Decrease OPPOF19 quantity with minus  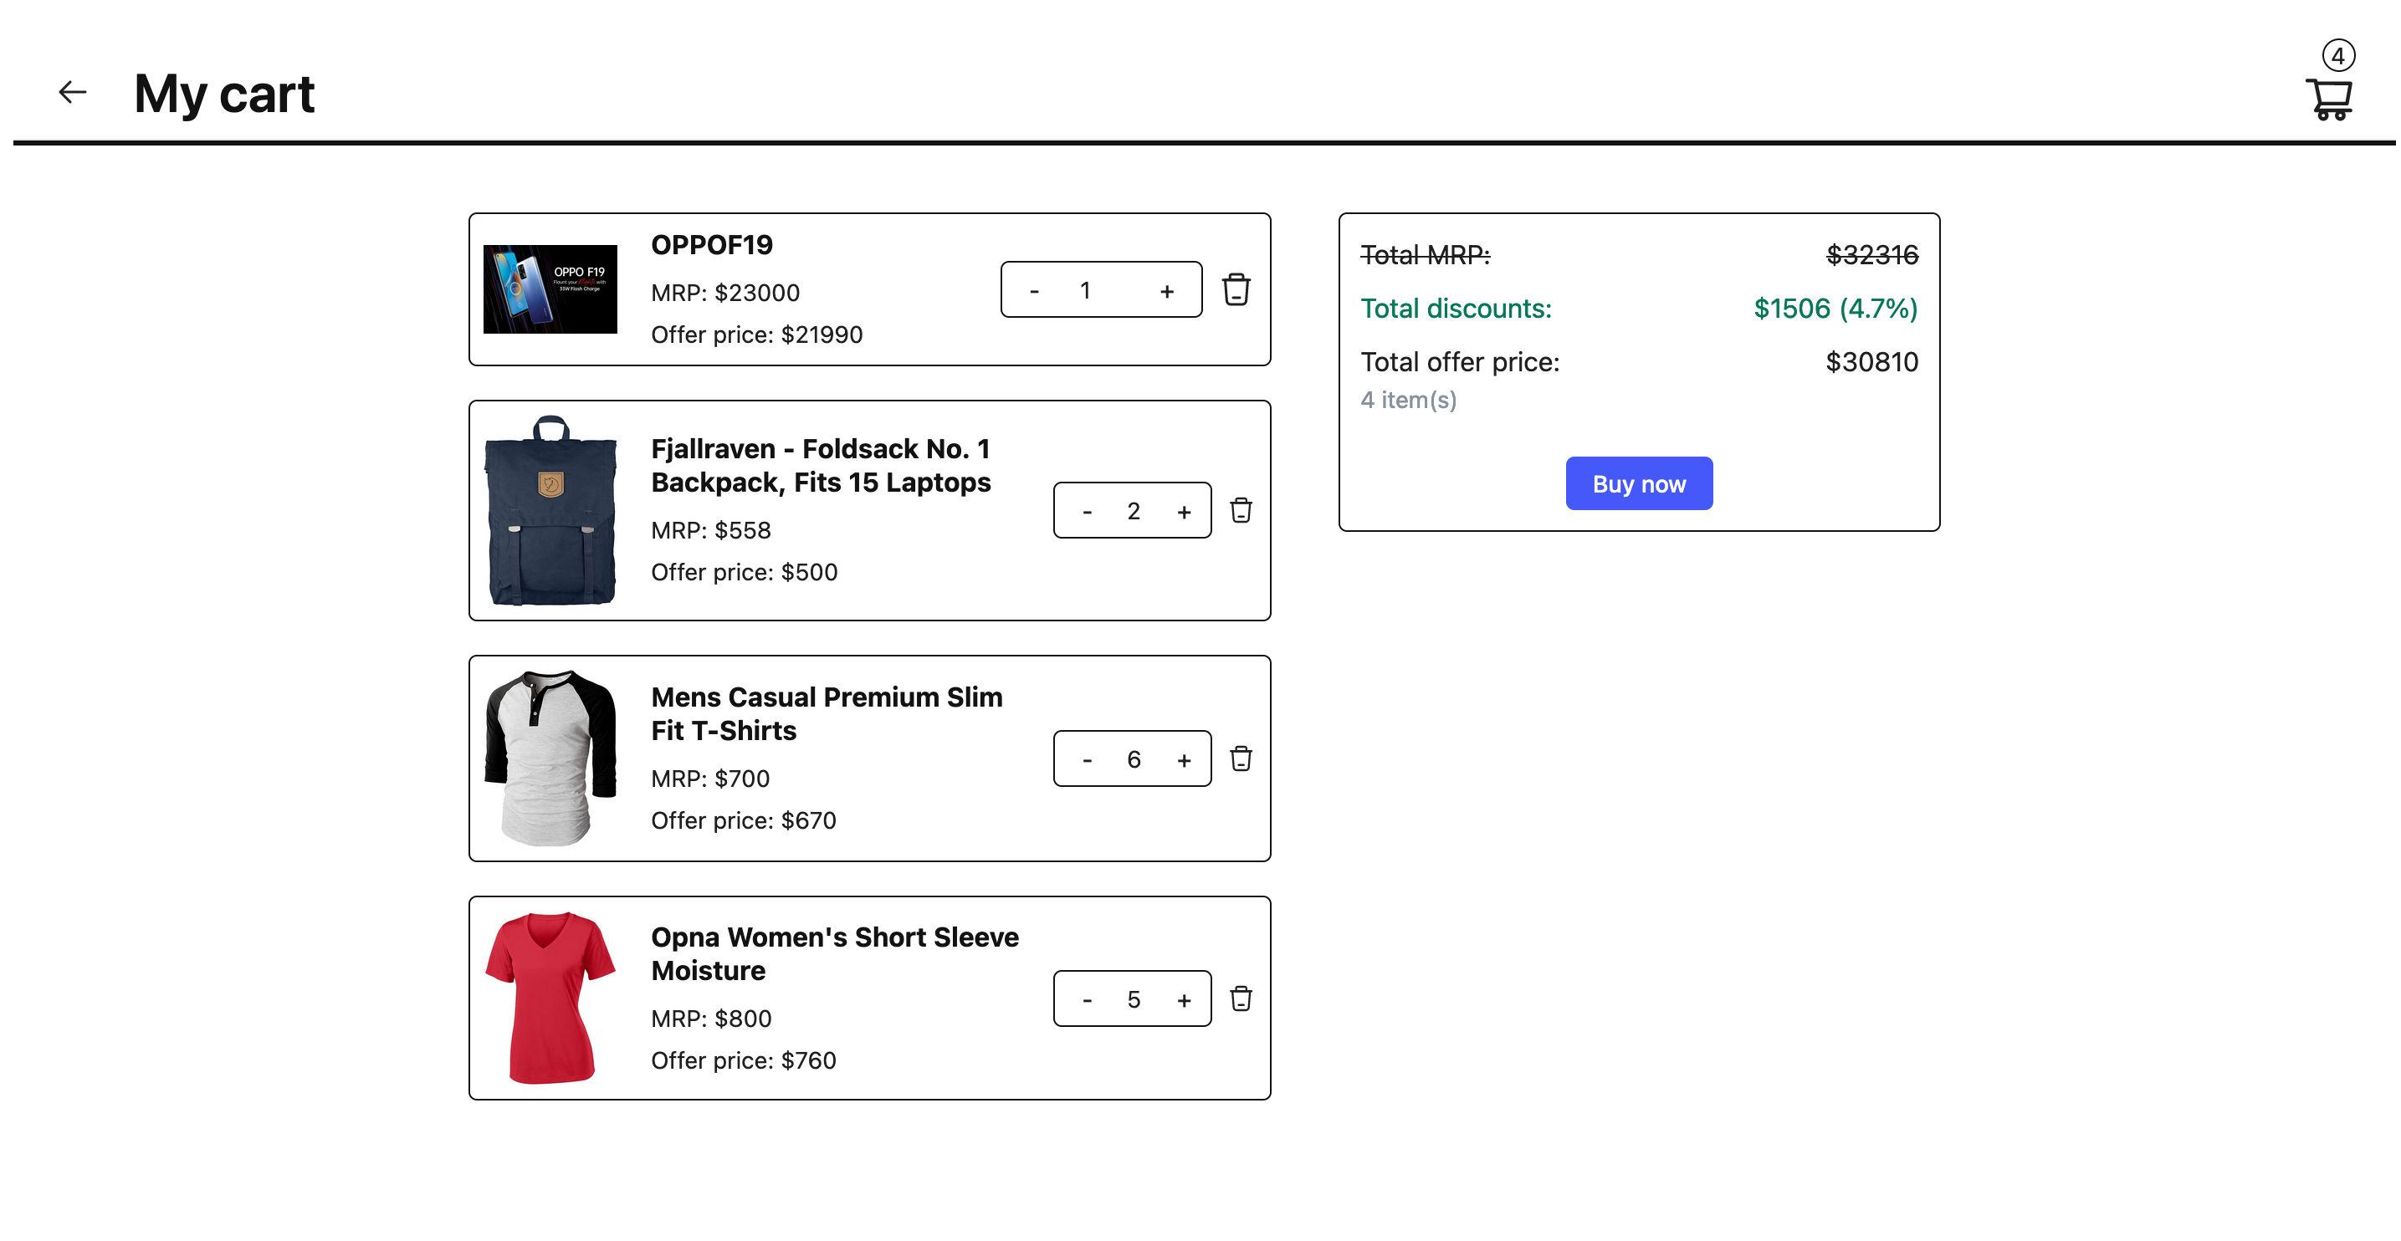pos(1034,291)
